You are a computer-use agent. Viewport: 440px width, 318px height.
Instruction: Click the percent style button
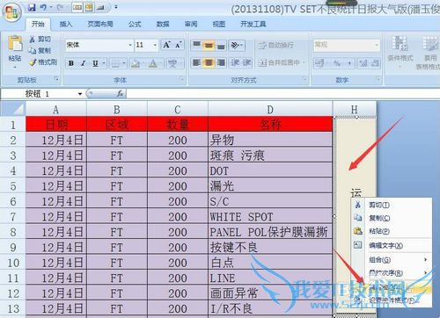(337, 63)
